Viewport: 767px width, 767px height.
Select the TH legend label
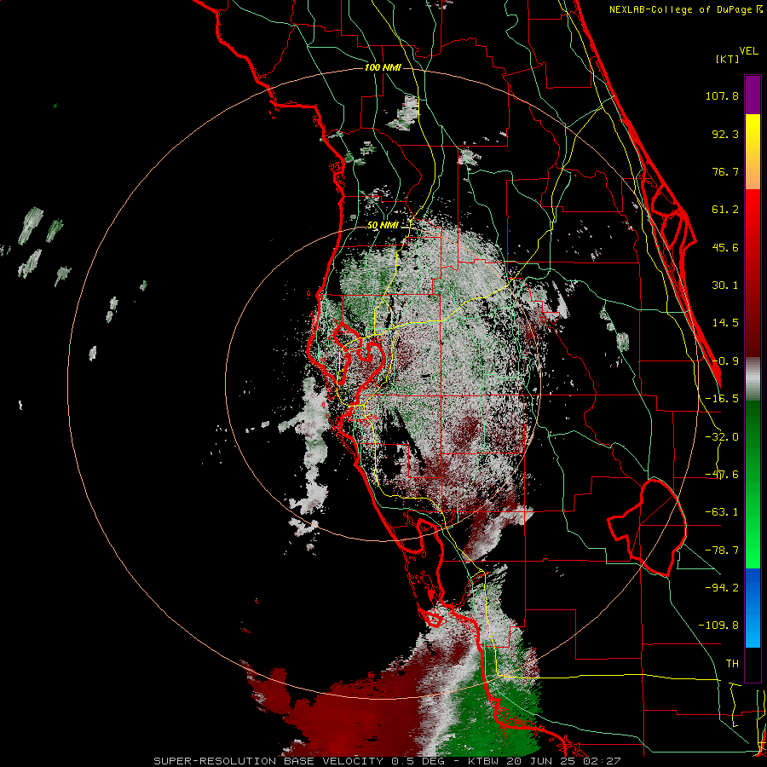click(x=732, y=663)
